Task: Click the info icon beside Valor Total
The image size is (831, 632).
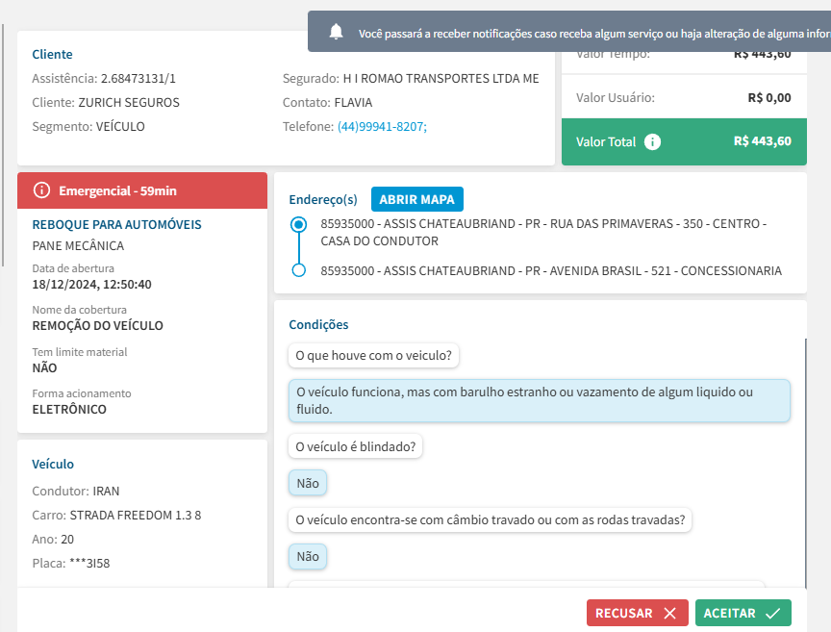Action: [652, 141]
